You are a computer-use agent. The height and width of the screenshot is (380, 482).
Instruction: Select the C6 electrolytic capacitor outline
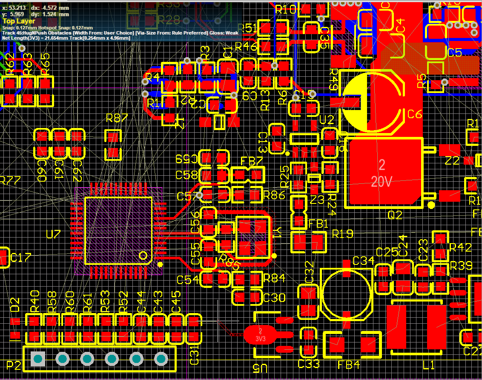click(371, 102)
